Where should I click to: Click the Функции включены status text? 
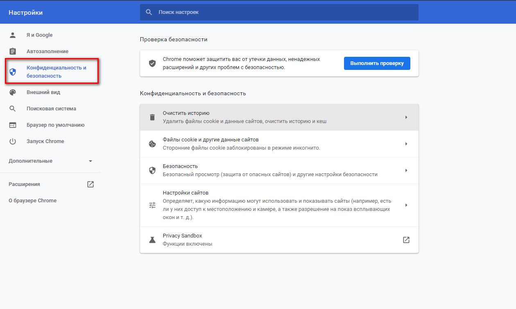click(187, 244)
